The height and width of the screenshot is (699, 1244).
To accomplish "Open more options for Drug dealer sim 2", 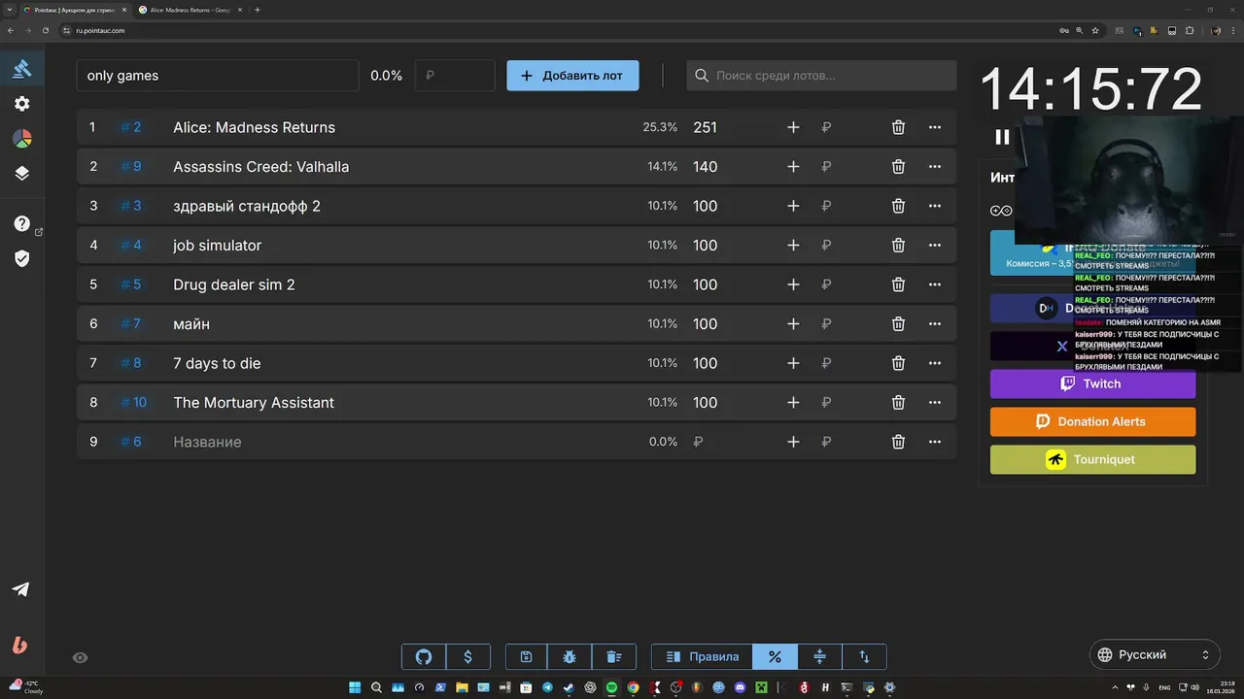I will [935, 284].
